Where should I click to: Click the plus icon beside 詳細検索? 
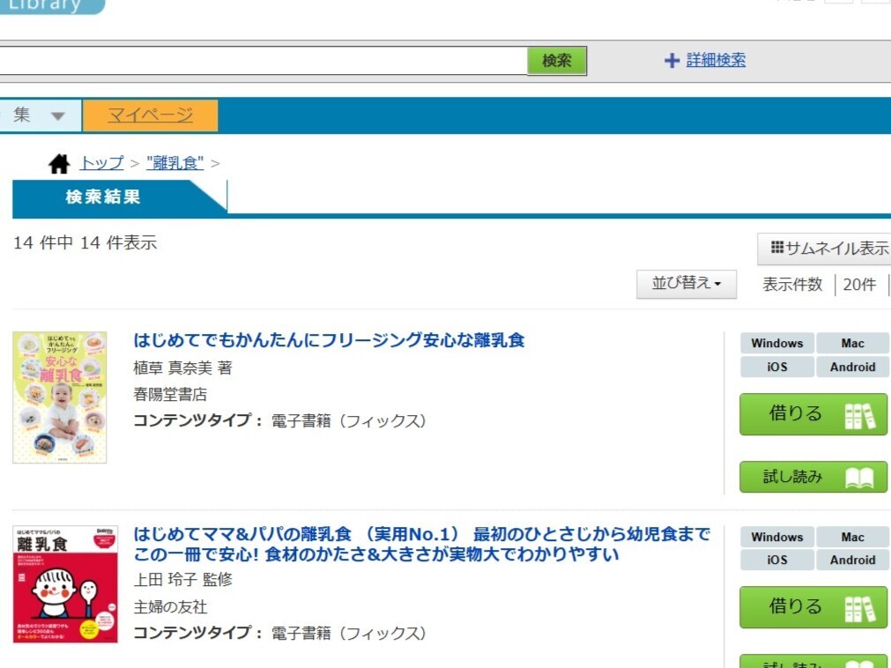tap(672, 61)
